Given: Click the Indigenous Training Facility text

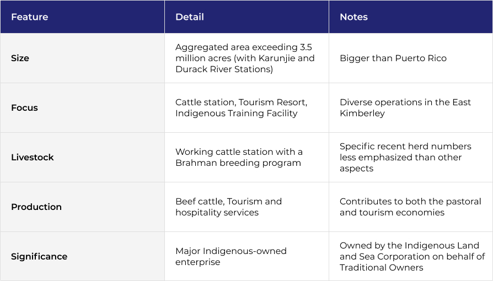Looking at the screenshot, I should tap(237, 113).
